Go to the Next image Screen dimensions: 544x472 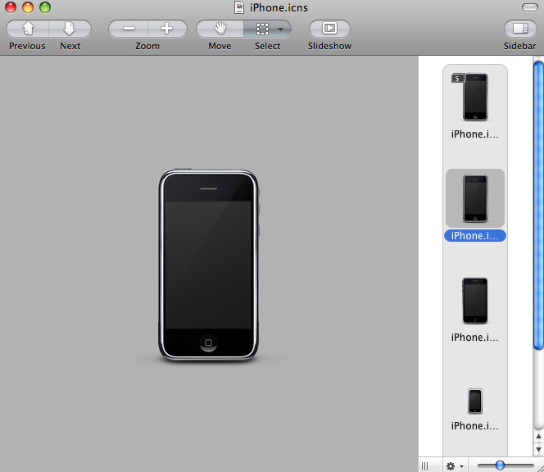click(70, 29)
